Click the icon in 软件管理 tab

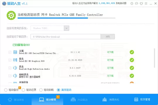(136, 99)
